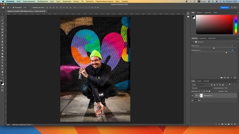239x134 pixels.
Task: Click the blue Поделиться share button
Action: [x=224, y=7]
